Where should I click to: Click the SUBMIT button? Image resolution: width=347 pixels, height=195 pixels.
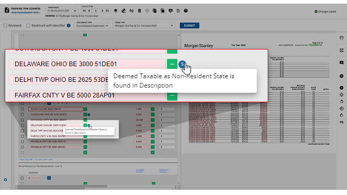(189, 26)
